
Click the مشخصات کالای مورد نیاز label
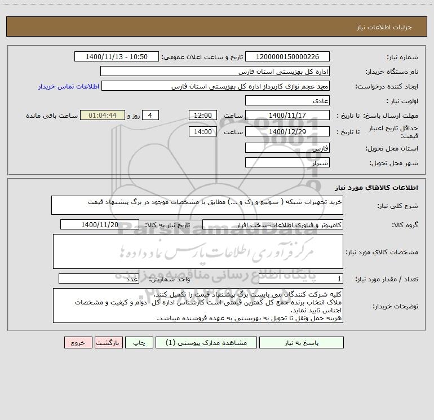coord(382,252)
